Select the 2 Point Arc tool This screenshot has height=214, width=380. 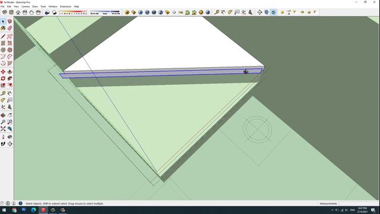(9, 56)
